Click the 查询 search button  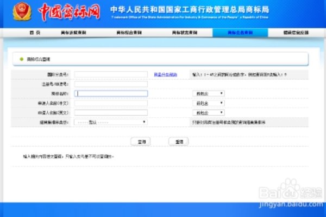(x=141, y=142)
